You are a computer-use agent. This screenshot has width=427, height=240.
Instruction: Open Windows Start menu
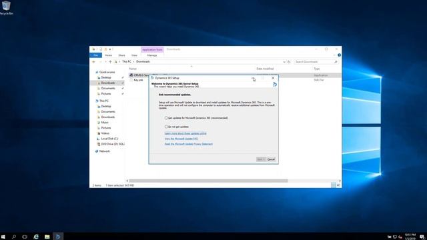(3, 237)
